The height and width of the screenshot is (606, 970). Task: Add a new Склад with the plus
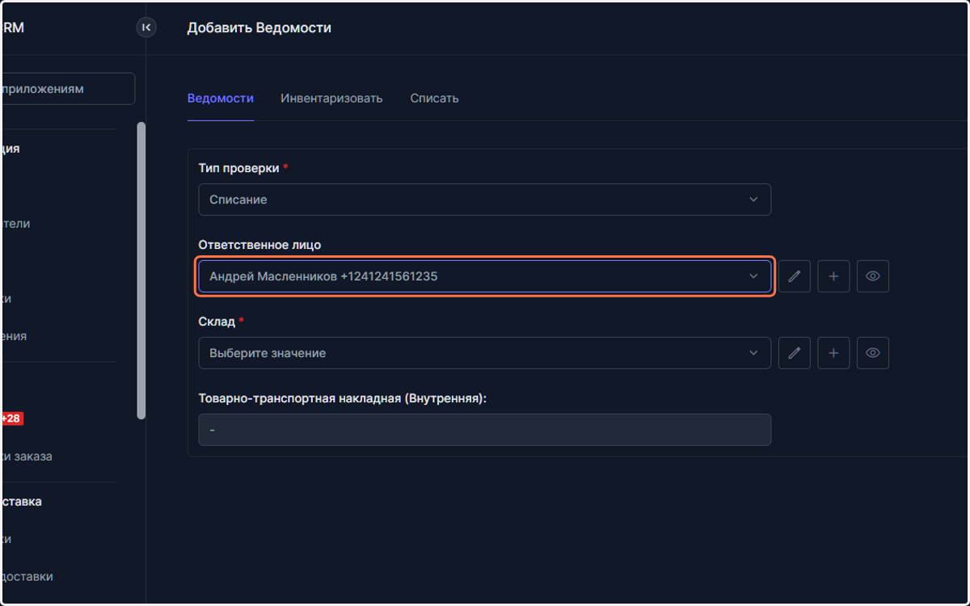(x=833, y=353)
